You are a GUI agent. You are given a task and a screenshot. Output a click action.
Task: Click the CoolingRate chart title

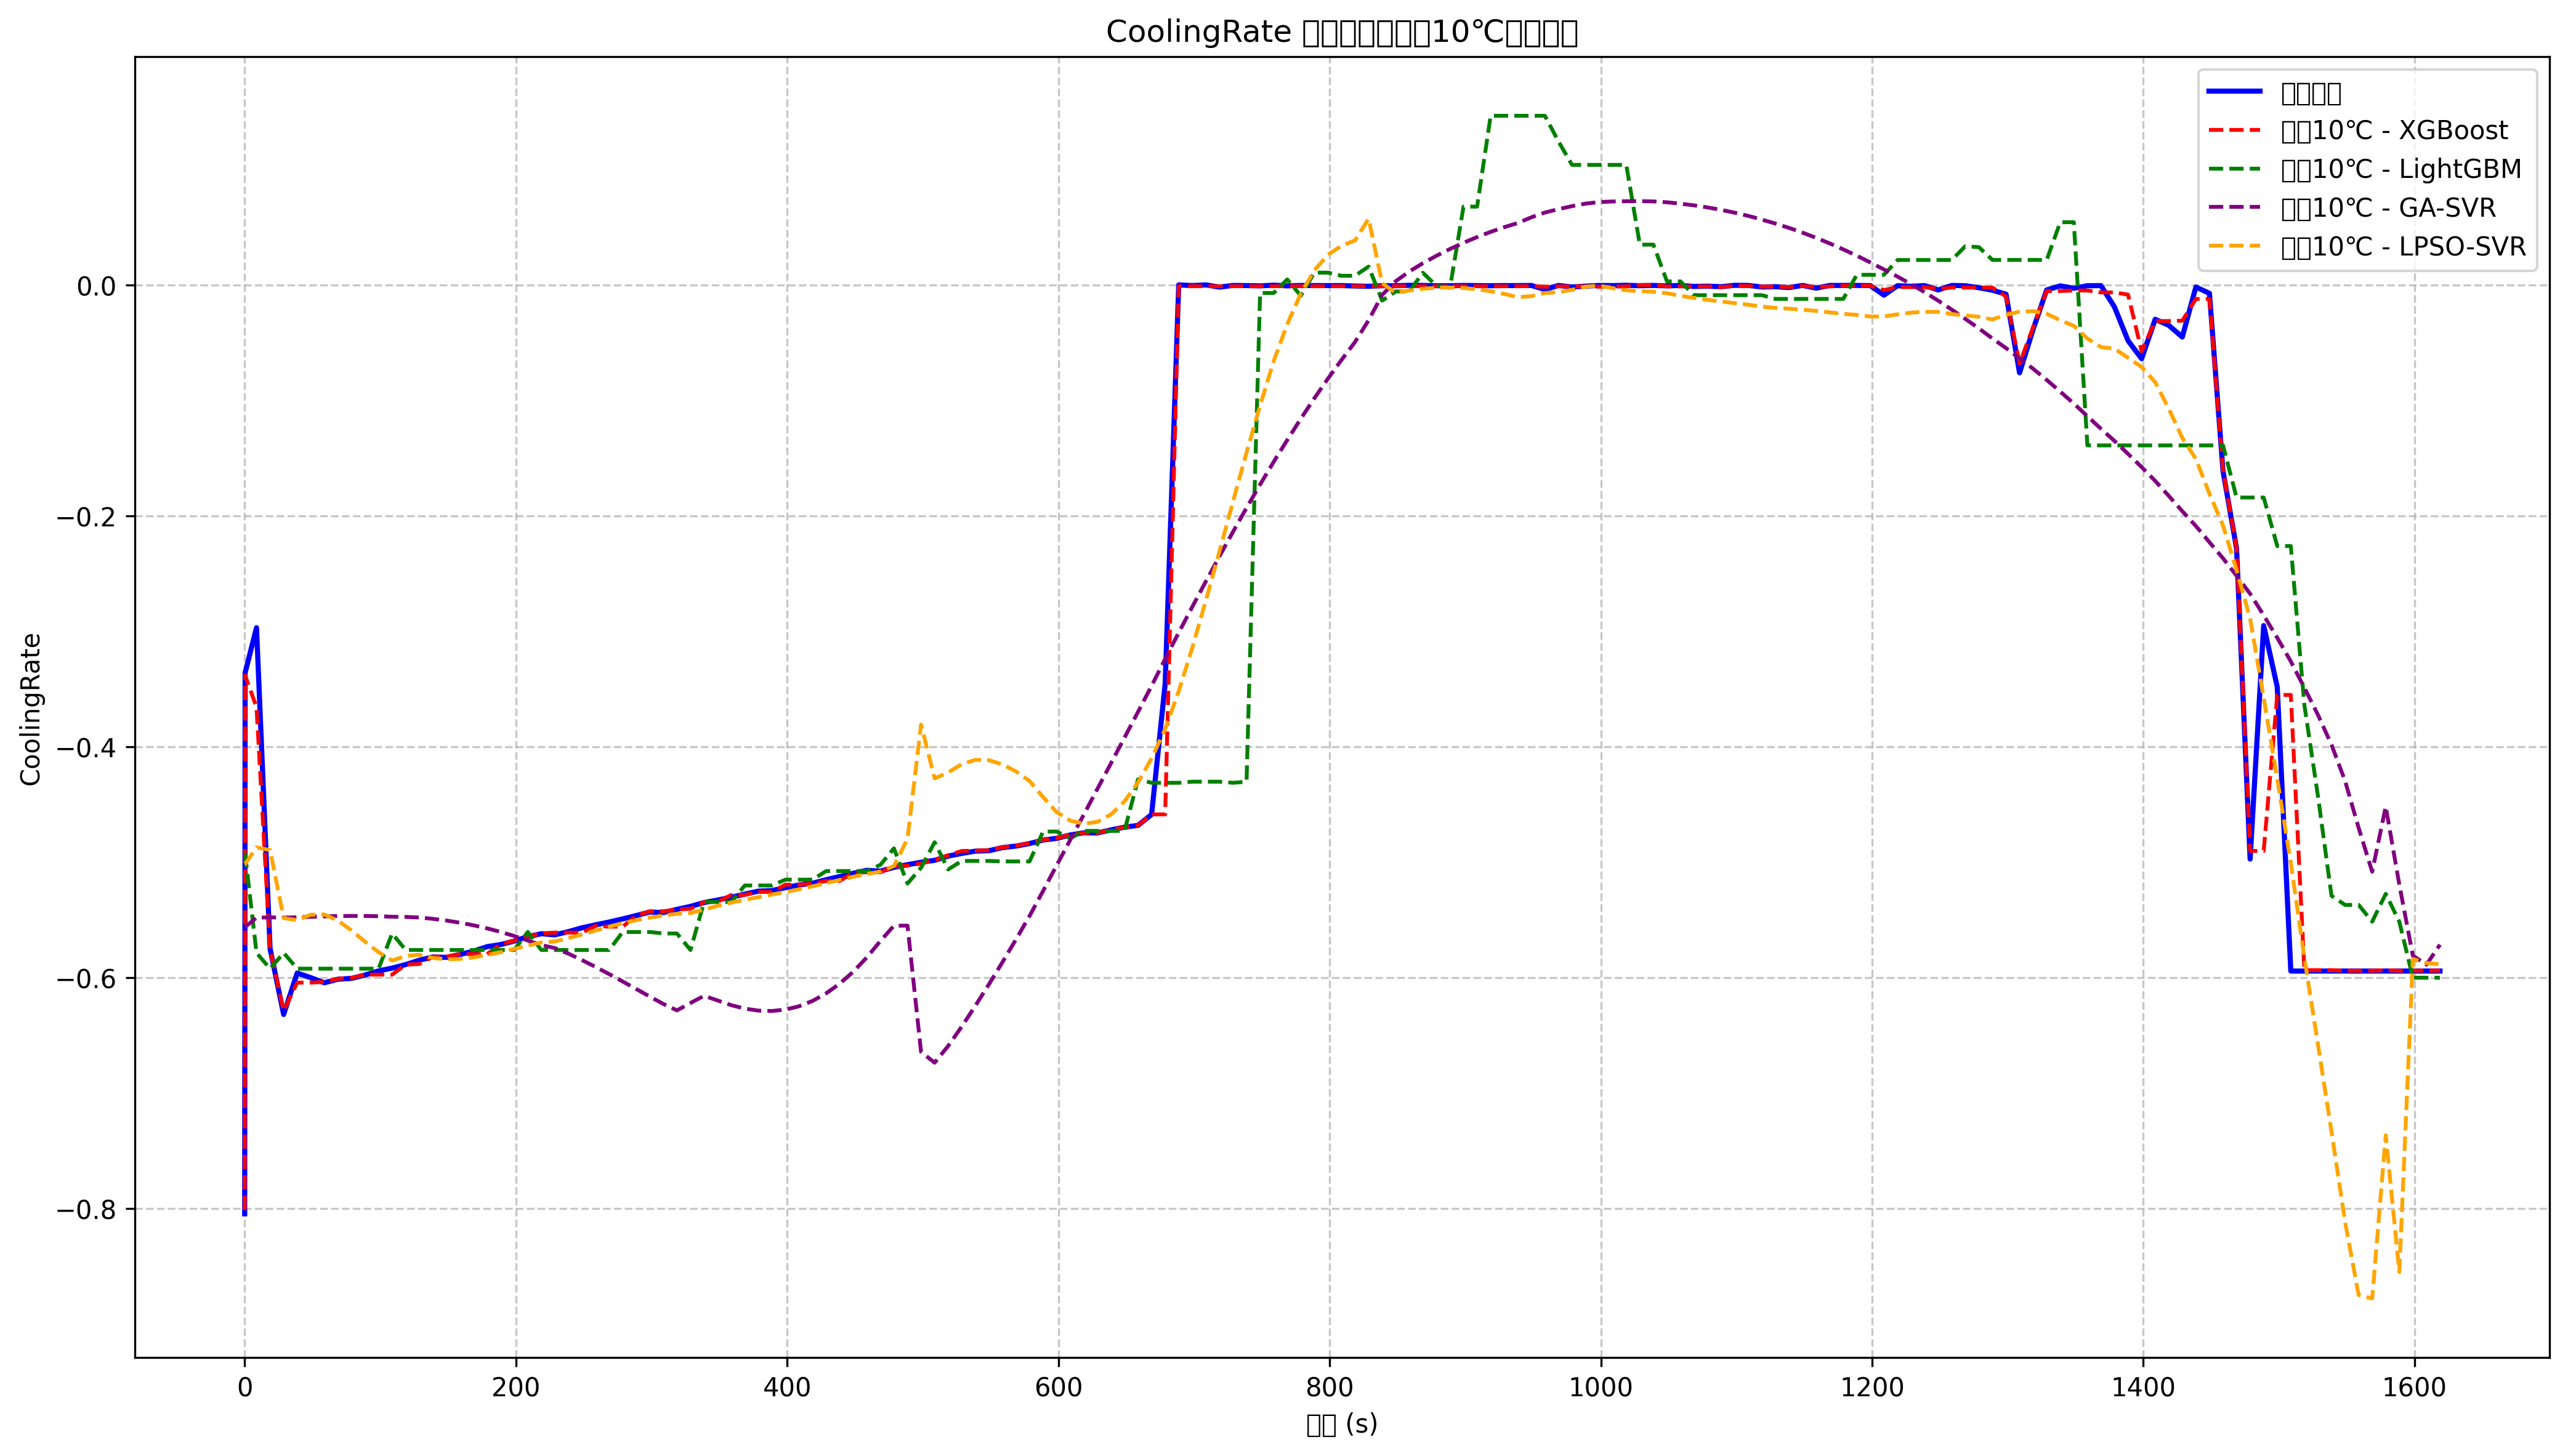1341,32
